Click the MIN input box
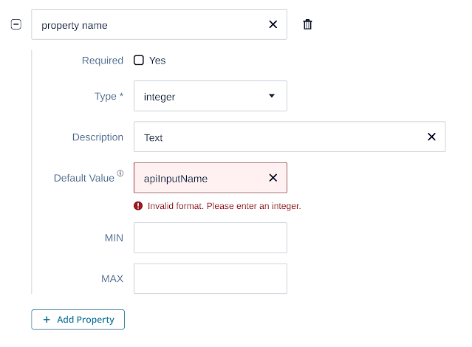This screenshot has height=347, width=472. (210, 238)
